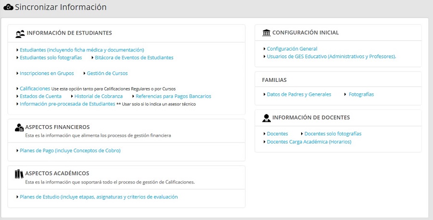Open Docentes Carga Académica (Horarios) link
The height and width of the screenshot is (220, 433).
tap(309, 142)
